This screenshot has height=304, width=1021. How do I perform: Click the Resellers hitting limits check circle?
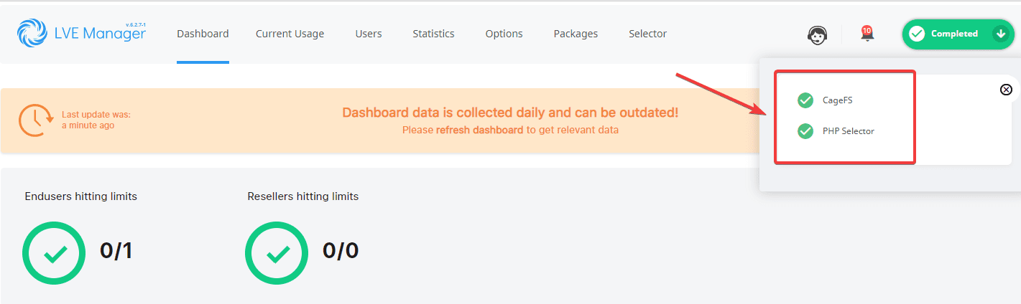pos(277,253)
